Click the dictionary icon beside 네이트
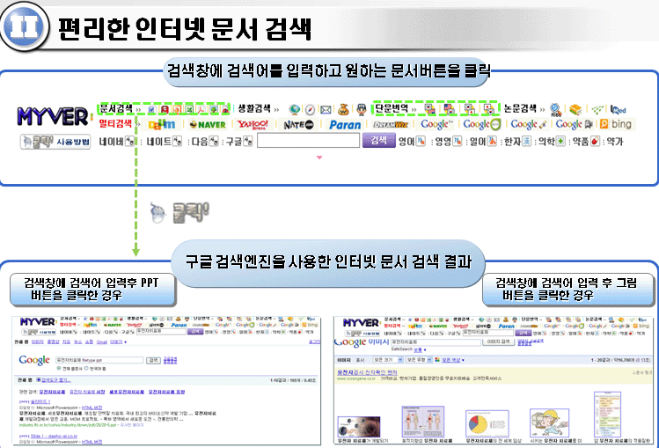 tap(178, 142)
